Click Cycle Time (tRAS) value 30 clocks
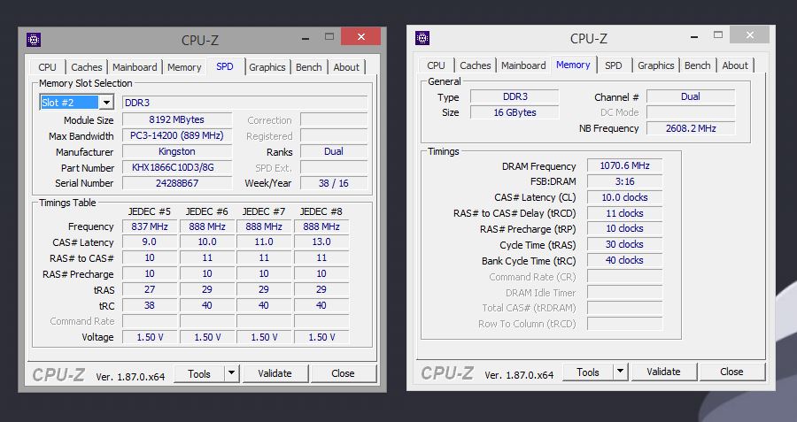The width and height of the screenshot is (797, 422). (624, 244)
